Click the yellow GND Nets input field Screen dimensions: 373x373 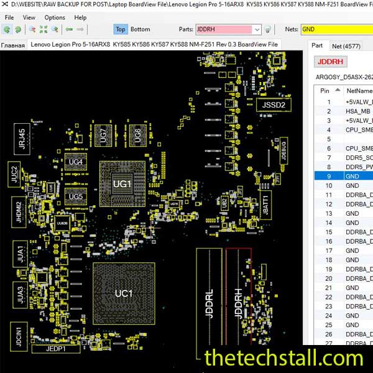pyautogui.click(x=337, y=29)
